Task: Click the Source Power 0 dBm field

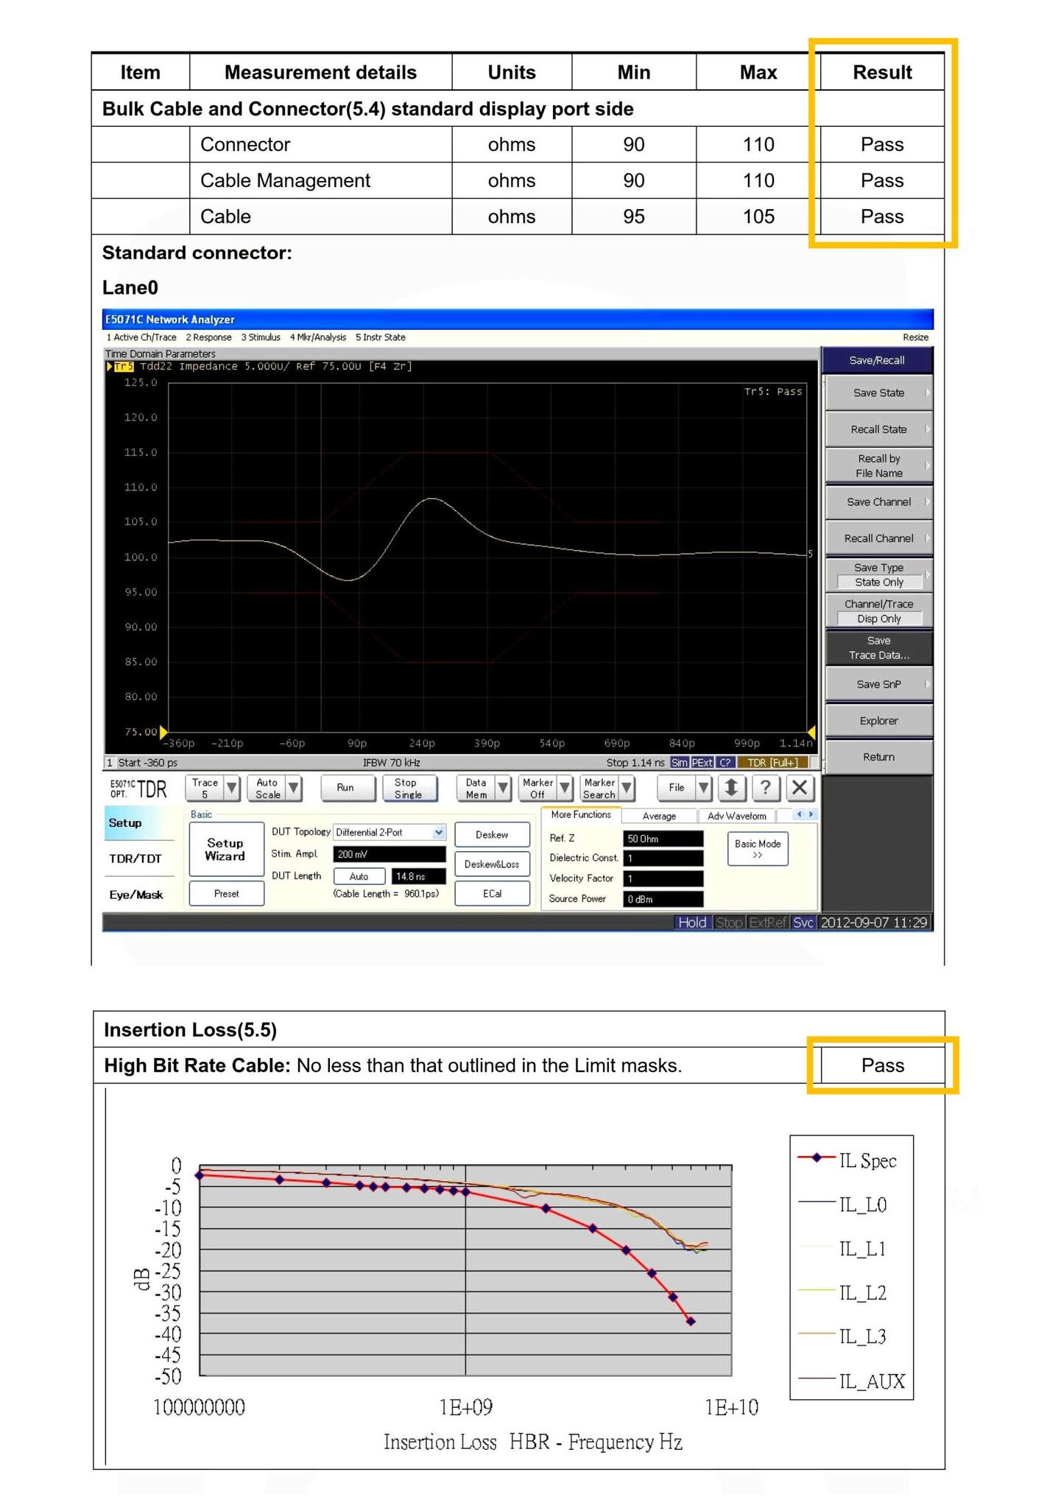Action: point(663,899)
